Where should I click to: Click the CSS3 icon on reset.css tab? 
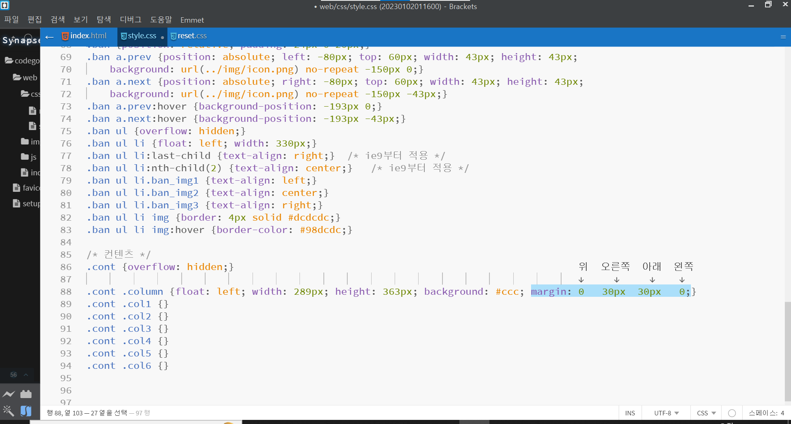coord(173,36)
